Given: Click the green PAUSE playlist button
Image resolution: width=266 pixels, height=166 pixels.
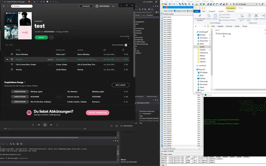Looking at the screenshot, I should pyautogui.click(x=41, y=37).
